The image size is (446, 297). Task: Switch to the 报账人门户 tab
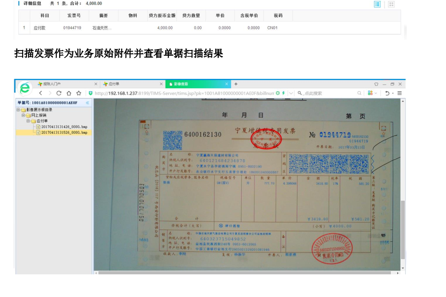52,84
